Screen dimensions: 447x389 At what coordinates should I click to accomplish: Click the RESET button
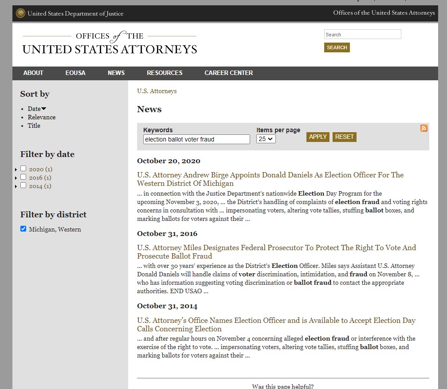(345, 137)
